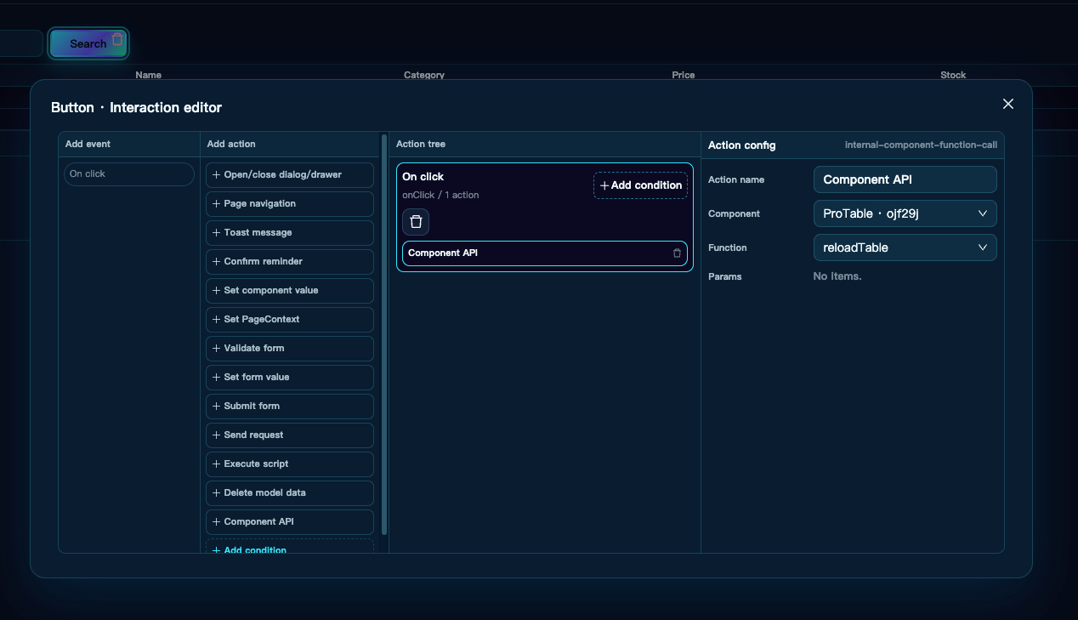The height and width of the screenshot is (620, 1078).
Task: Add Confirm reminder action
Action: tap(290, 262)
